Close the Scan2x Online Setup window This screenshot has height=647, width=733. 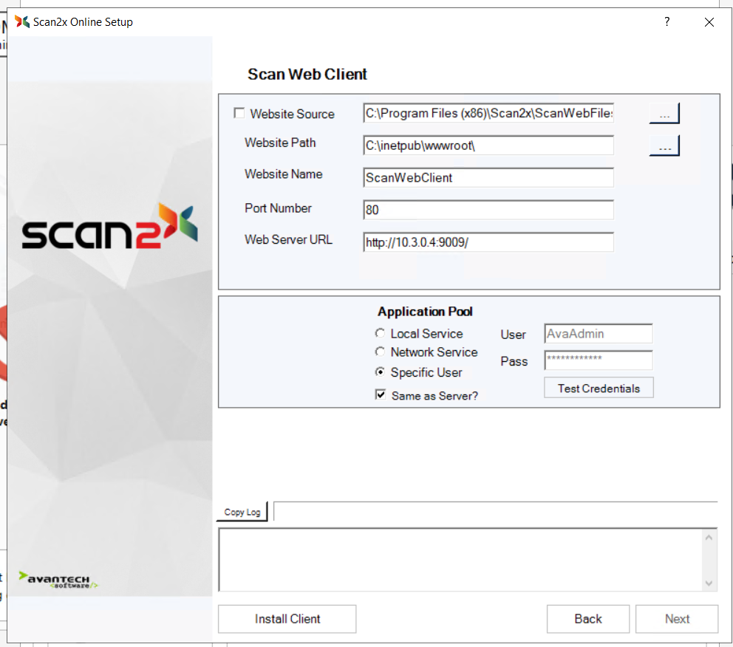coord(709,22)
